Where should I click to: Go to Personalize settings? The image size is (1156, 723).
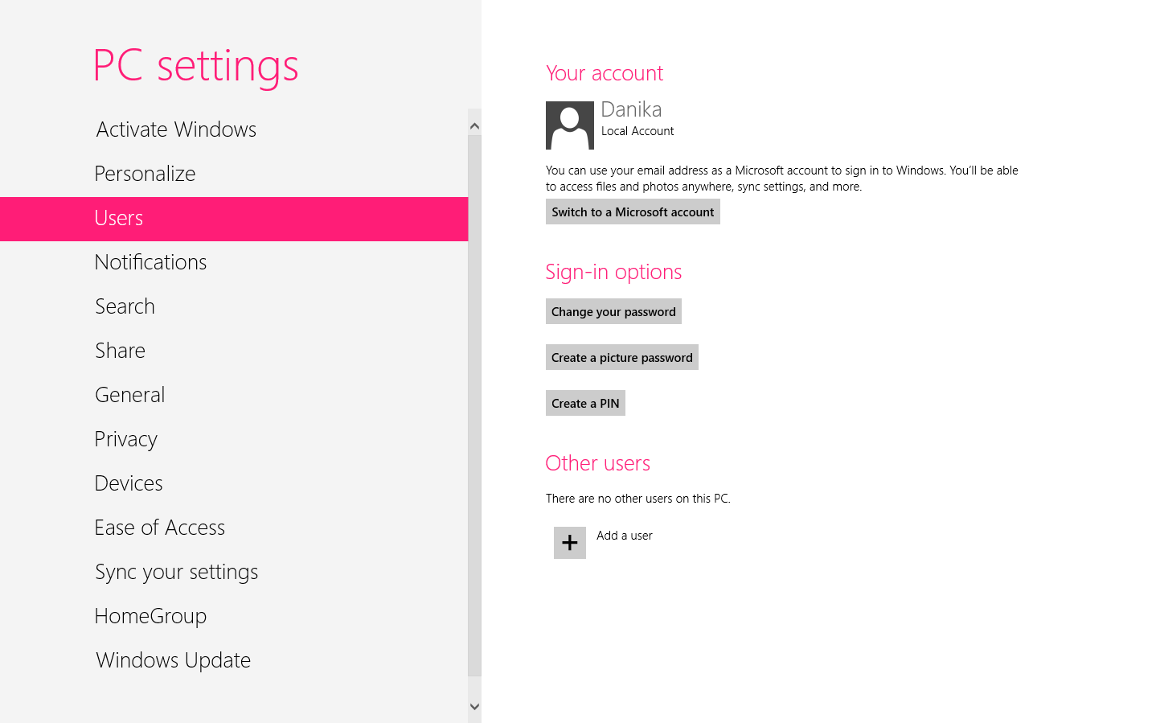click(x=145, y=174)
